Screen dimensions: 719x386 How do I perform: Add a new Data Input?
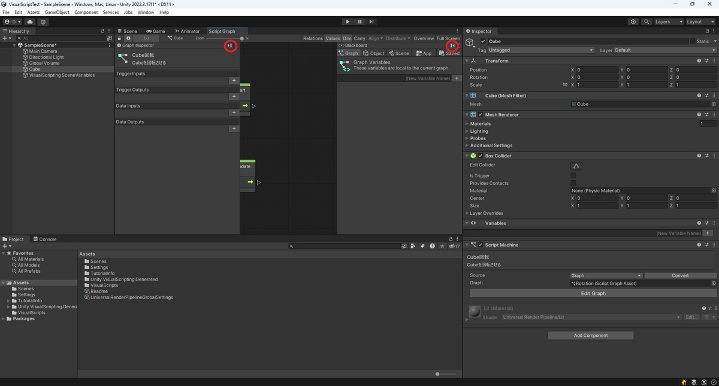234,113
